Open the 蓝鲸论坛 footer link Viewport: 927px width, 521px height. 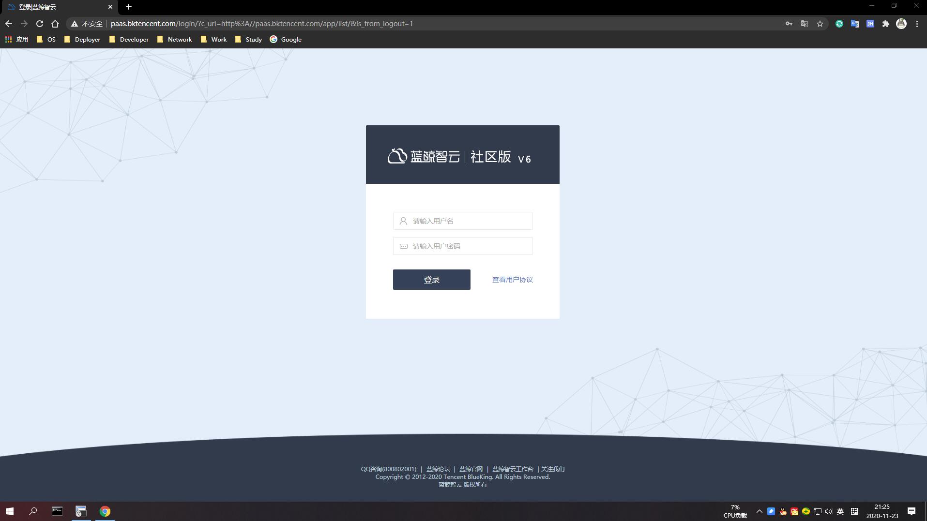tap(438, 469)
